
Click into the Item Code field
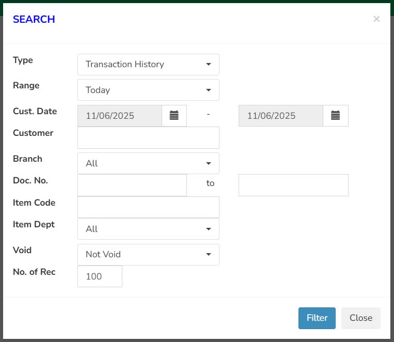click(x=148, y=207)
